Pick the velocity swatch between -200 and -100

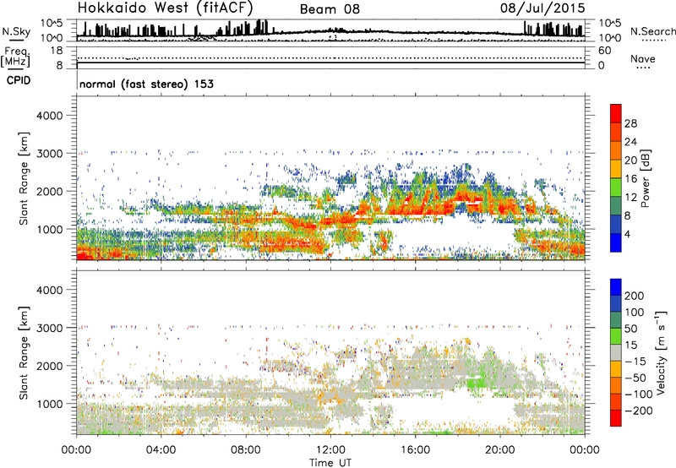[616, 401]
